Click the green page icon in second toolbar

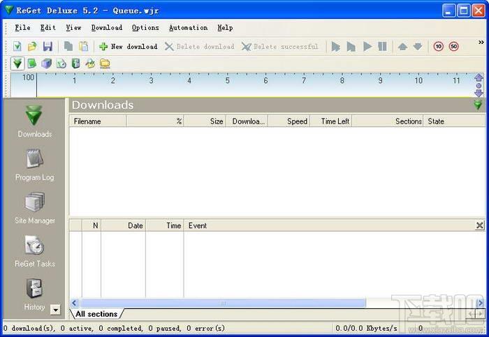point(31,63)
